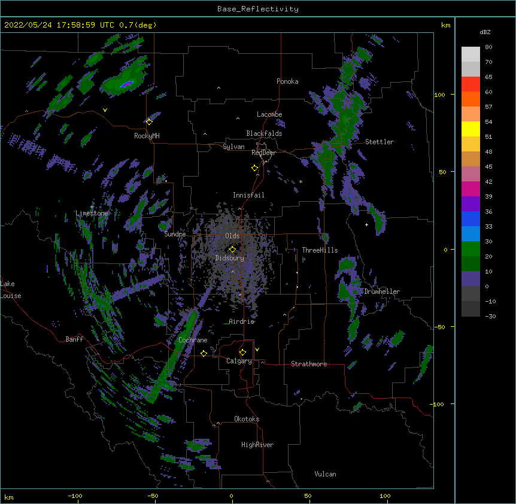Click the yellow marker south of RedDeer
This screenshot has width=516, height=504.
click(x=254, y=168)
